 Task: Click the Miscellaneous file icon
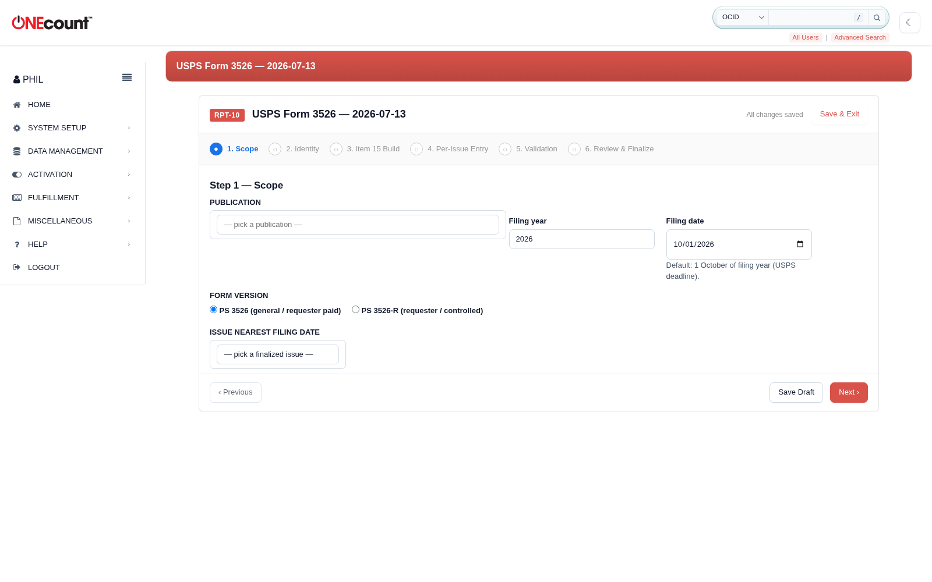click(x=17, y=221)
